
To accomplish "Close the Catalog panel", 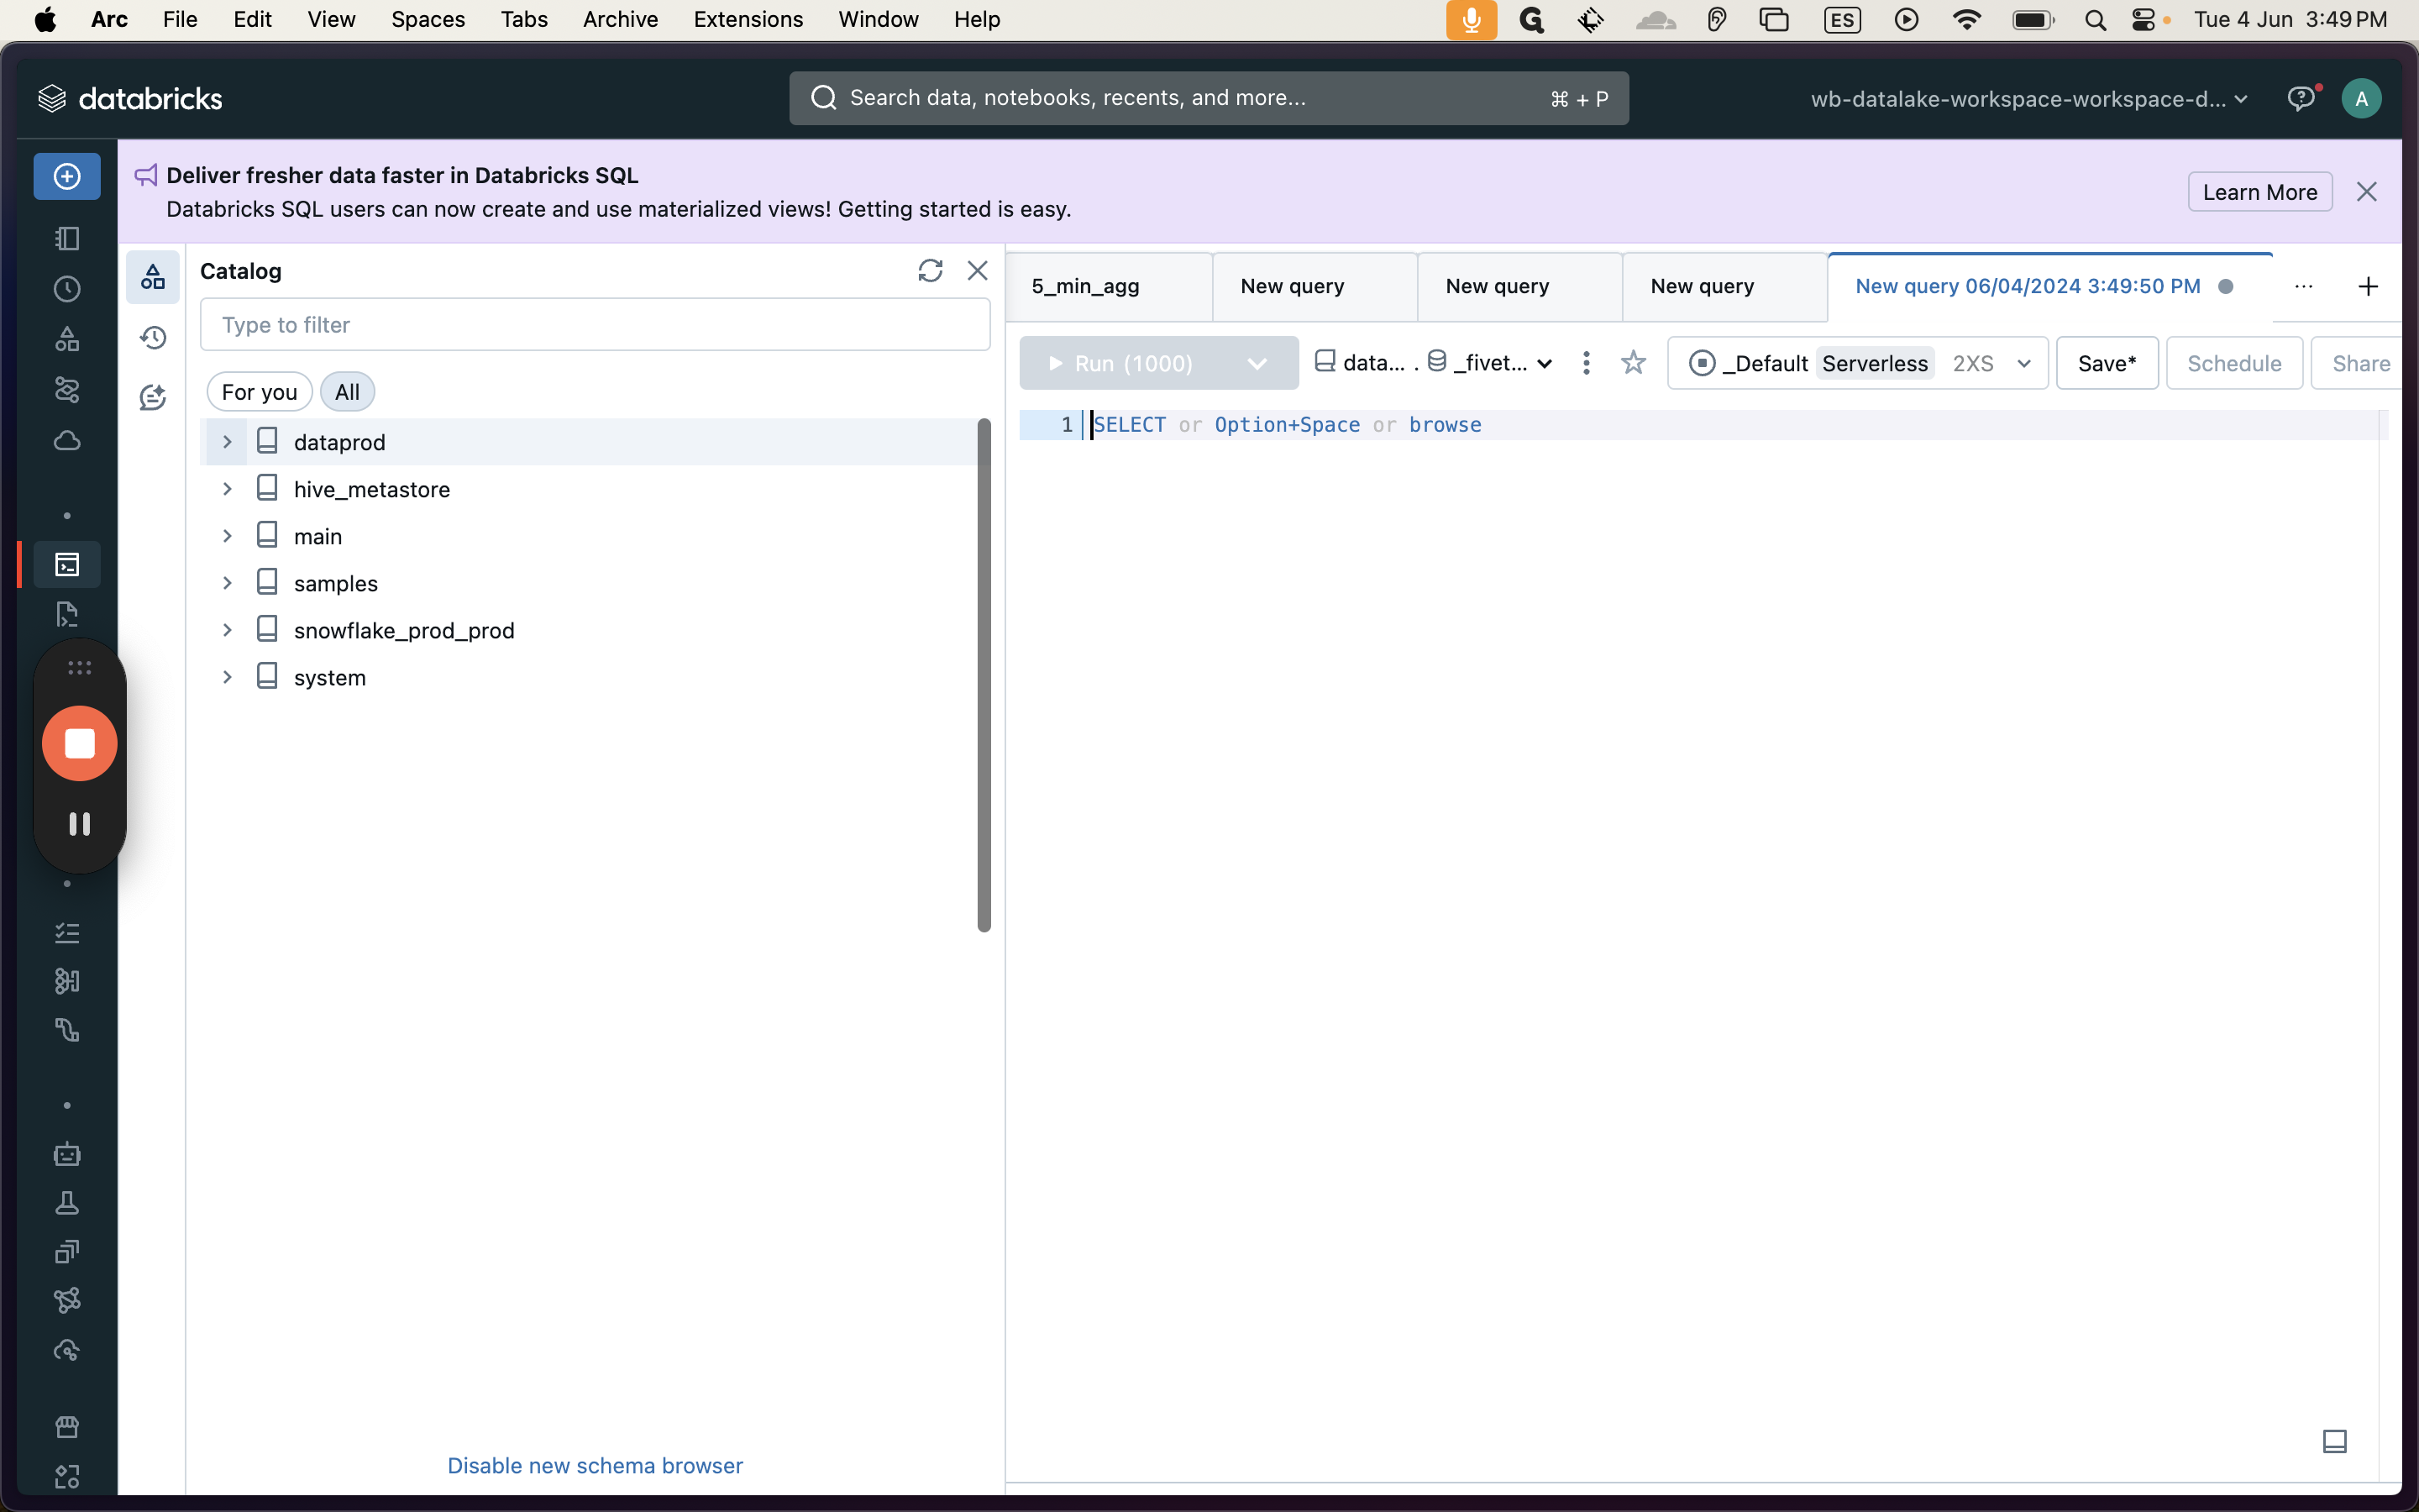I will 978,271.
